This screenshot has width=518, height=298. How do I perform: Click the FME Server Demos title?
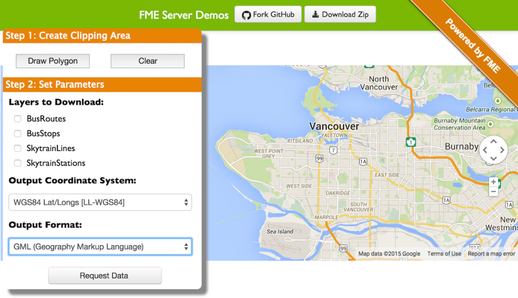[184, 15]
